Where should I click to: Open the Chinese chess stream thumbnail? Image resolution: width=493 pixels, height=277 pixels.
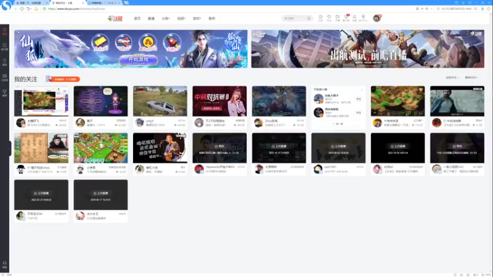click(41, 148)
